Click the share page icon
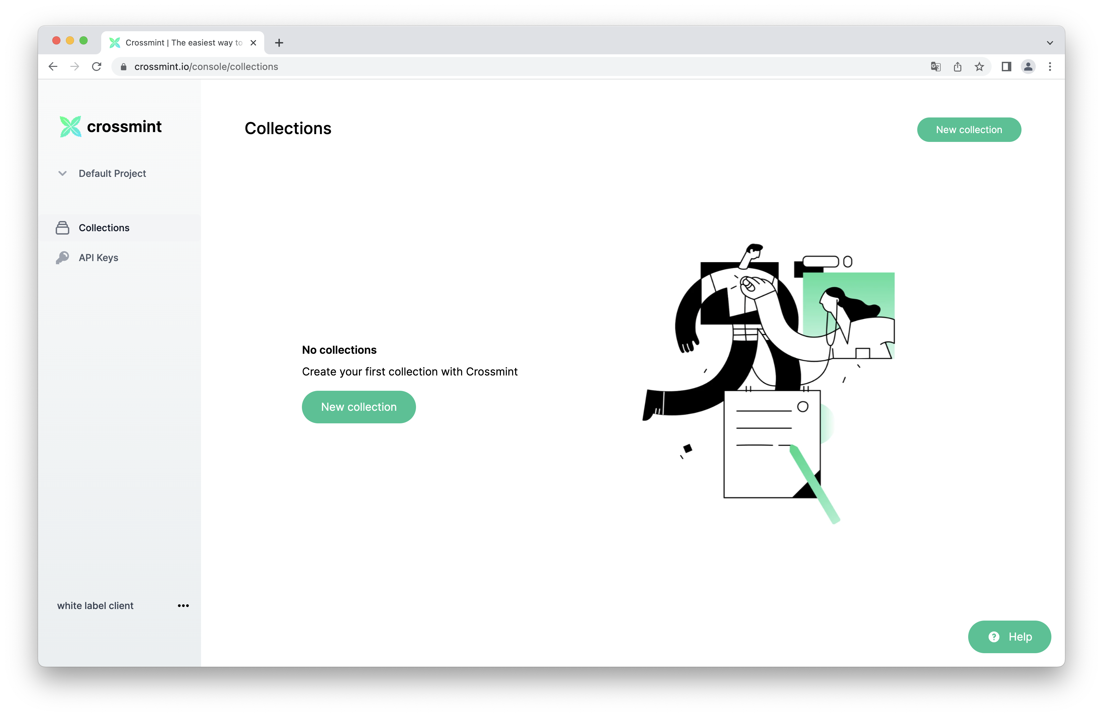 point(957,67)
